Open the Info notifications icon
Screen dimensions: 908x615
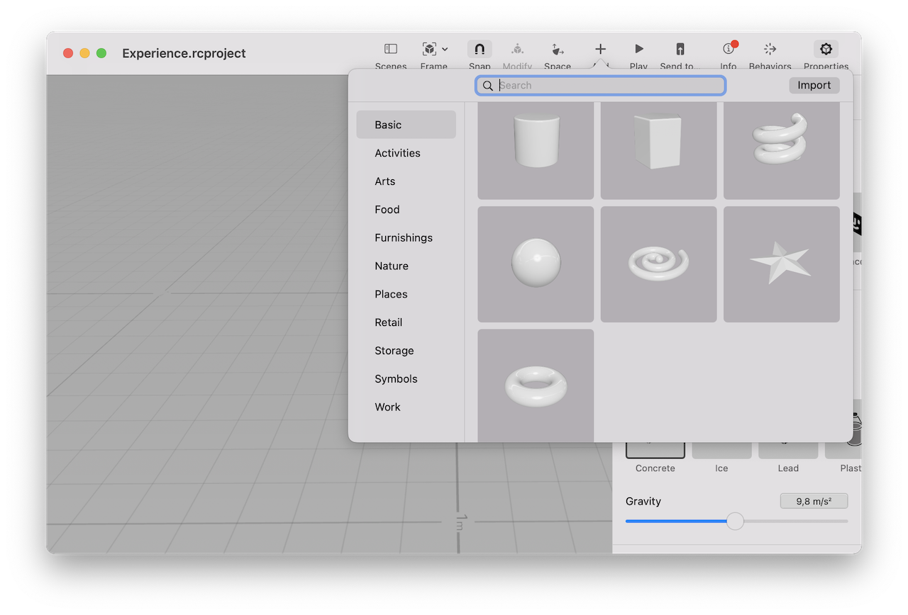(x=729, y=49)
